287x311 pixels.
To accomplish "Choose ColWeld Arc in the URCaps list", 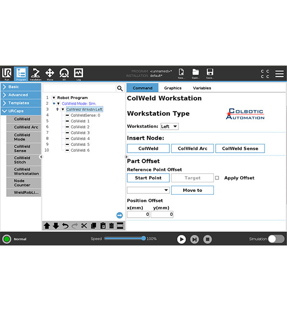I will 23,127.
